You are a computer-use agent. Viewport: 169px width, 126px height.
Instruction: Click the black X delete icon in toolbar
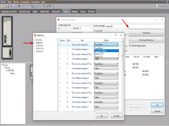(x=19, y=6)
